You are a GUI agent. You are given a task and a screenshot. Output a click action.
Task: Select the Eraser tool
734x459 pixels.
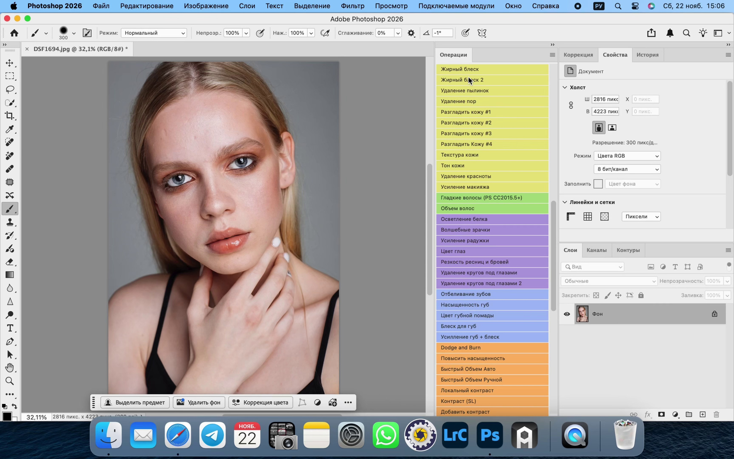(x=10, y=262)
